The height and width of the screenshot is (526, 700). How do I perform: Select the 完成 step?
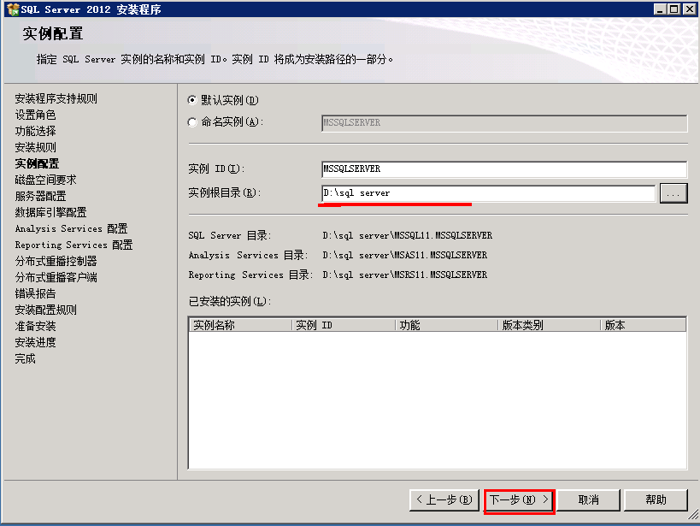tap(25, 358)
